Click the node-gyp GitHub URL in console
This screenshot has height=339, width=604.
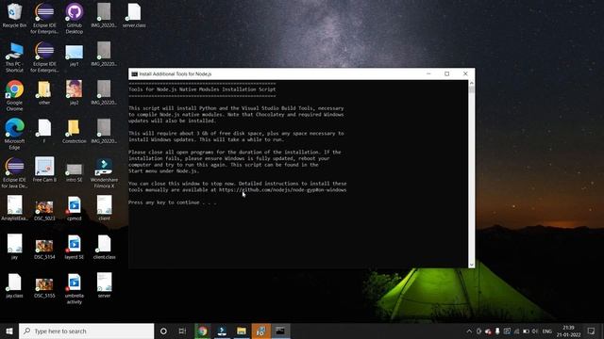282,190
